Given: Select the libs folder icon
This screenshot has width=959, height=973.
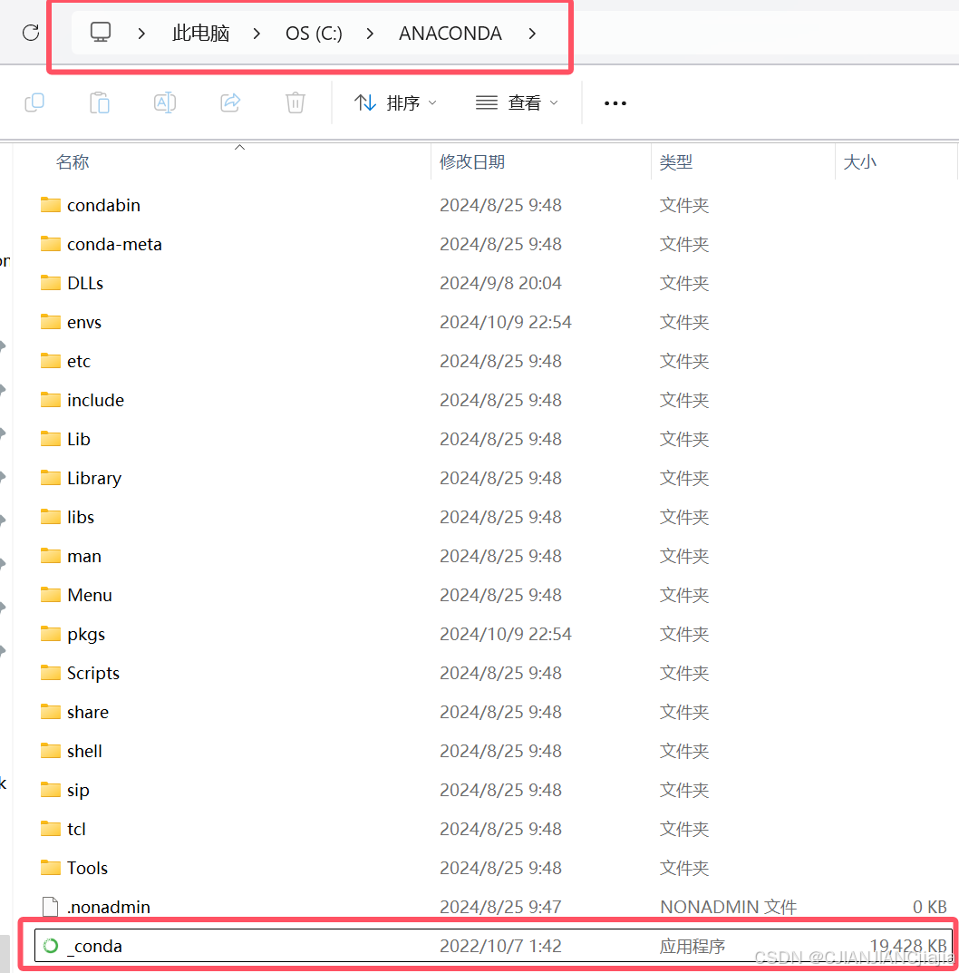Looking at the screenshot, I should point(50,517).
